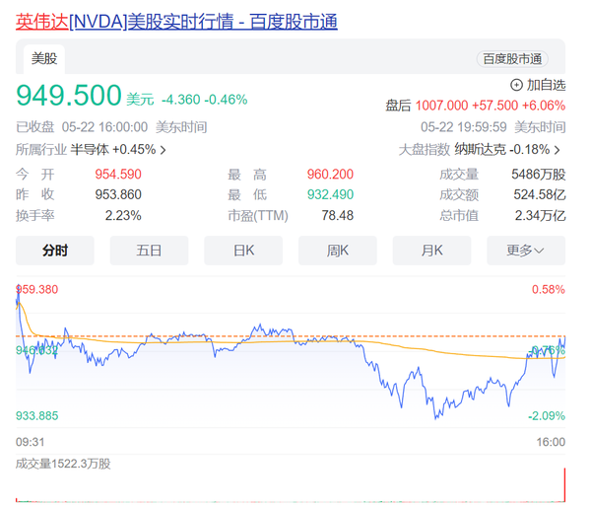The width and height of the screenshot is (591, 507).
Task: Click the 成交额 value 524.58亿
Action: pos(540,194)
